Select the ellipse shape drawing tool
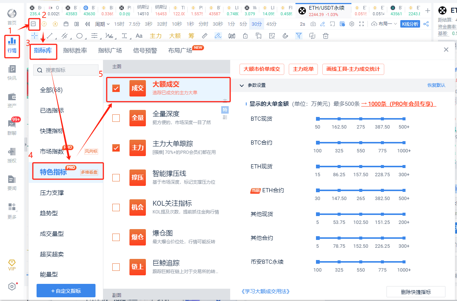 point(79,36)
